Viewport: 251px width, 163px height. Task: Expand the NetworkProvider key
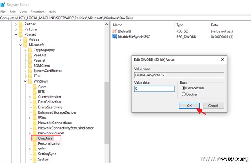tap(29, 133)
